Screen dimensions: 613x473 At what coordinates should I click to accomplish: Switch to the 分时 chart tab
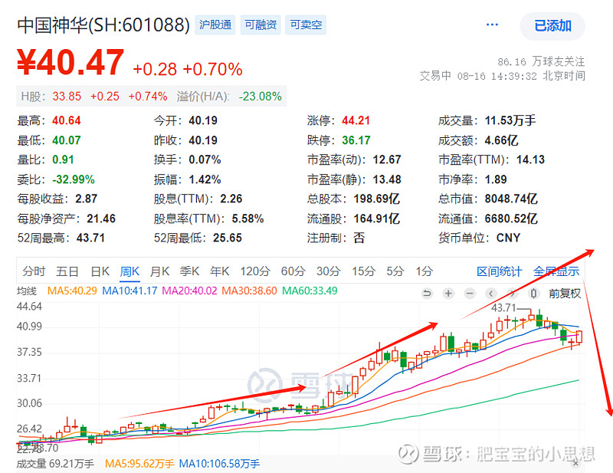coord(34,271)
